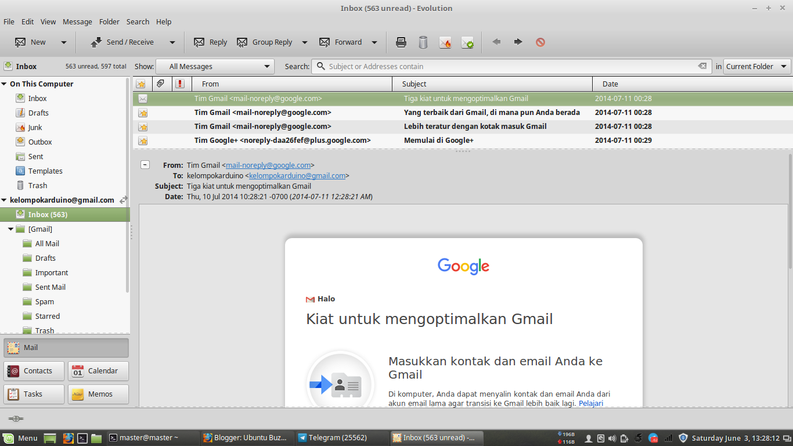Select the Inbox (563) folder under Gmail account

coord(64,215)
